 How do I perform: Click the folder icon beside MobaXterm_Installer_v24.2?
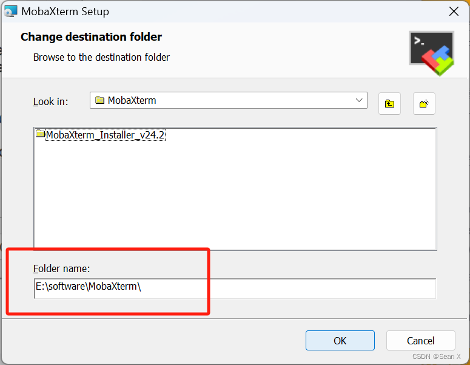[x=40, y=134]
